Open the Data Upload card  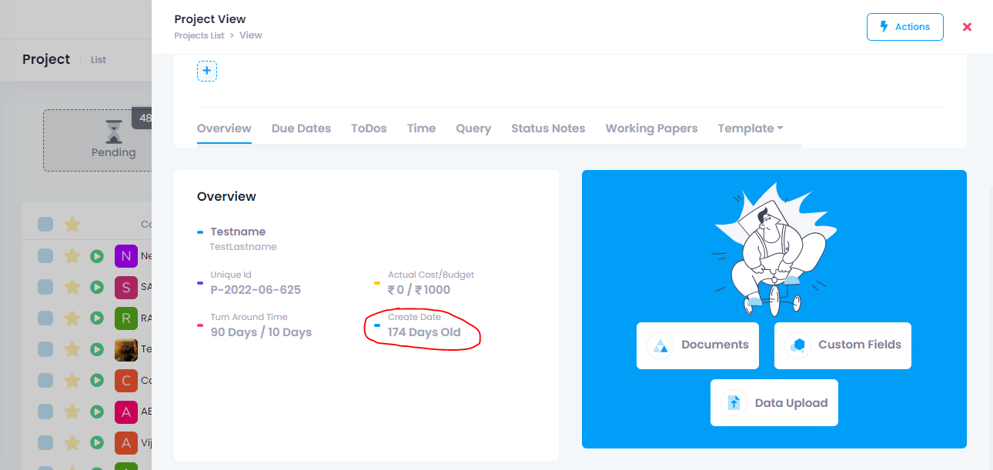pyautogui.click(x=774, y=402)
